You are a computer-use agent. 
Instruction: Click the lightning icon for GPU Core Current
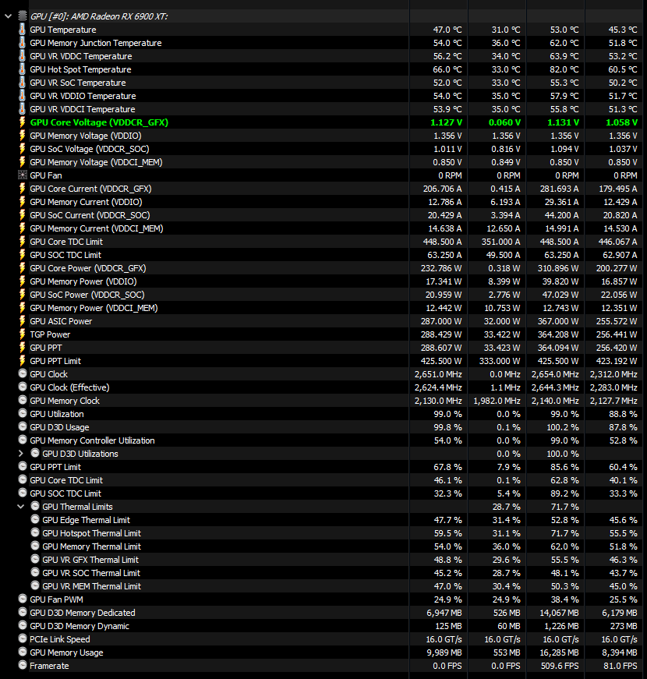pos(23,189)
